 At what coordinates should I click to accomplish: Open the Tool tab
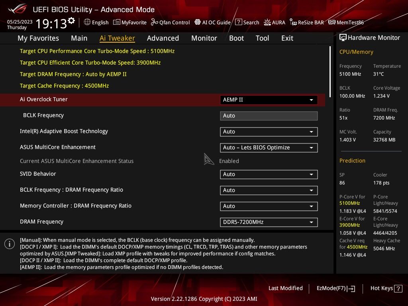pos(262,38)
